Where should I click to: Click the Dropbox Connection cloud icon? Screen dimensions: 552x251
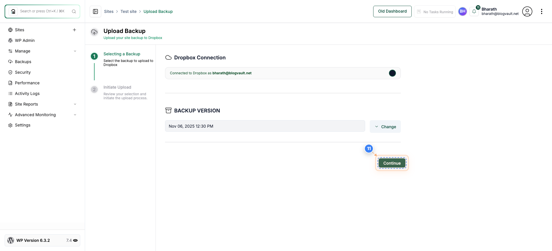pyautogui.click(x=168, y=58)
